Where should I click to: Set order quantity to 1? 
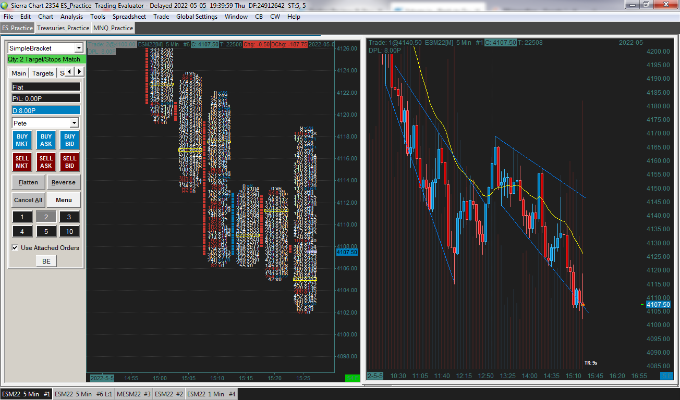click(22, 217)
